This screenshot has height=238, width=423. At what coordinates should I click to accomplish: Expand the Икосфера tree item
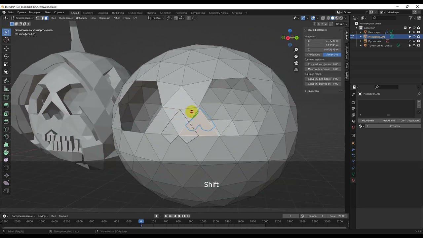[x=361, y=32]
